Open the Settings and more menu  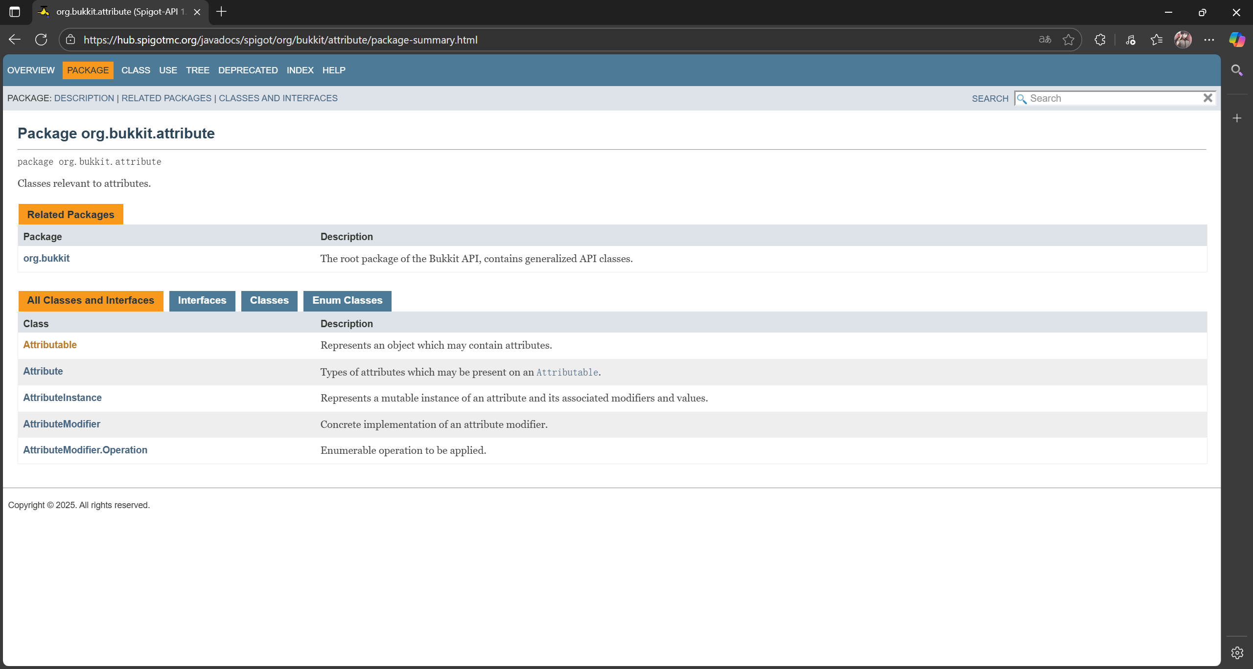[1209, 40]
